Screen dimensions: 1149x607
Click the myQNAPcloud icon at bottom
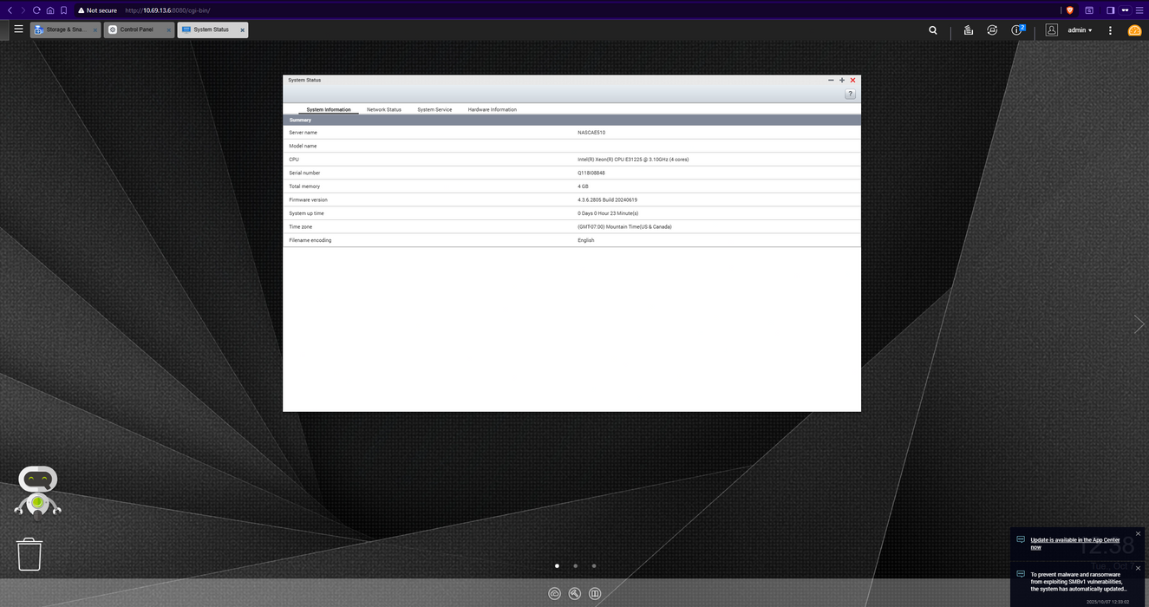click(x=555, y=594)
